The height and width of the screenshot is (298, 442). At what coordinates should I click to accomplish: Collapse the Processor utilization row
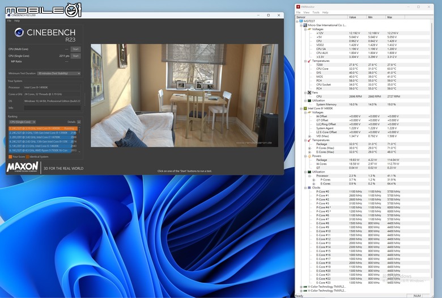click(309, 176)
